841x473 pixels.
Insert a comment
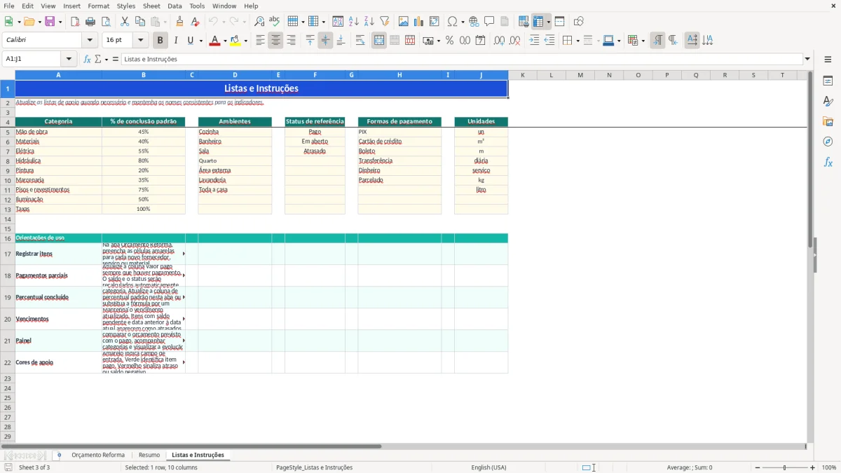tap(489, 22)
